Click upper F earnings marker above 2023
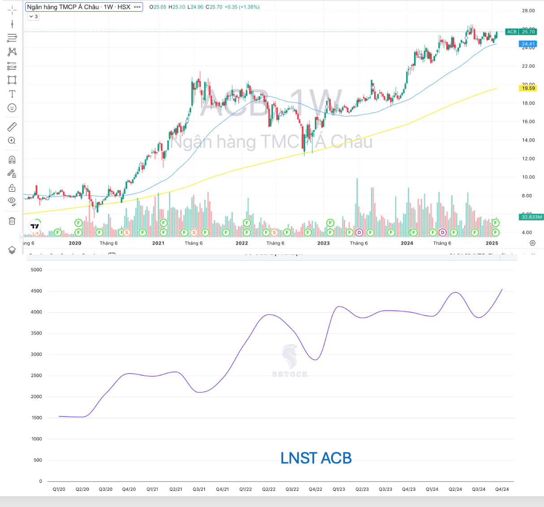Screen dimensions: 544x507 (330, 223)
